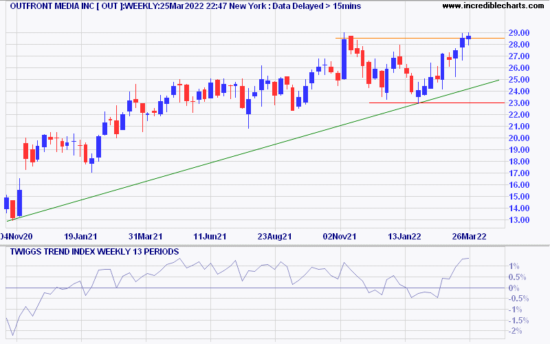Click the 02Nov21 date label
This screenshot has height=344, width=550.
pyautogui.click(x=340, y=237)
